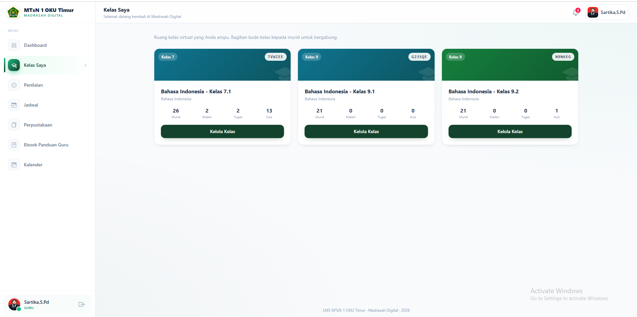Click the Kalender sidebar icon
637x317 pixels.
pos(14,165)
